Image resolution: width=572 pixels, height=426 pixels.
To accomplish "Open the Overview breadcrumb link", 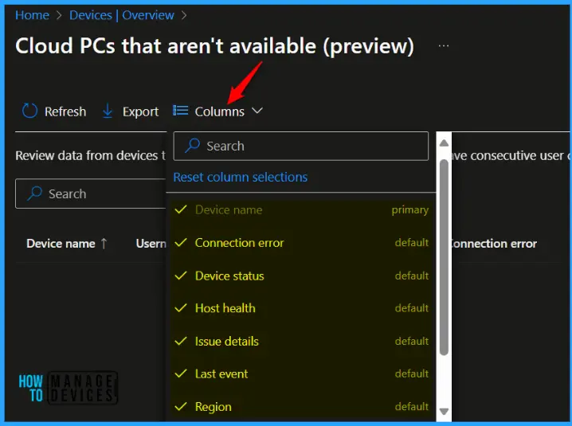I will click(x=147, y=15).
